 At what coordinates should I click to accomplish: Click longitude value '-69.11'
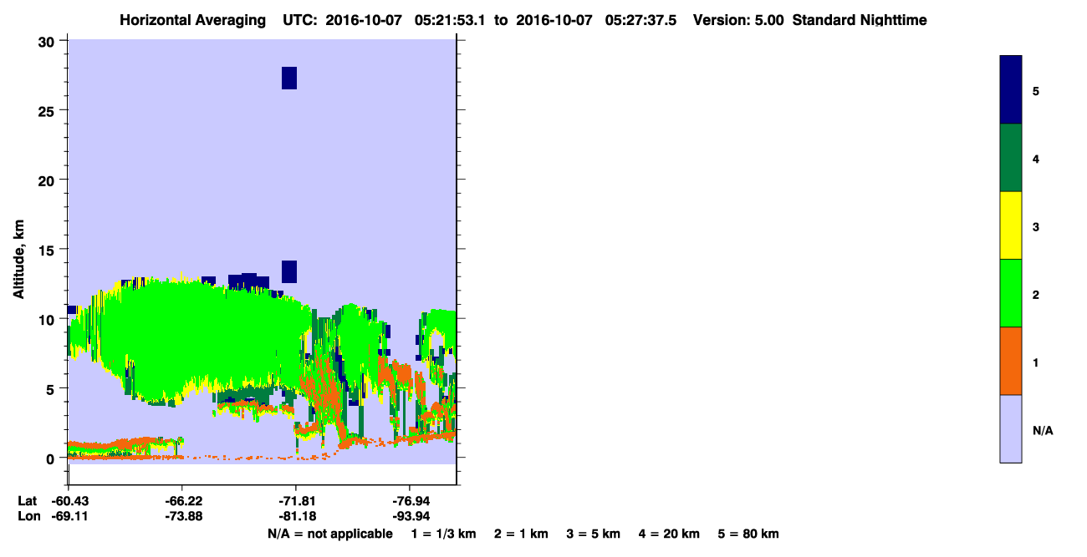69,517
